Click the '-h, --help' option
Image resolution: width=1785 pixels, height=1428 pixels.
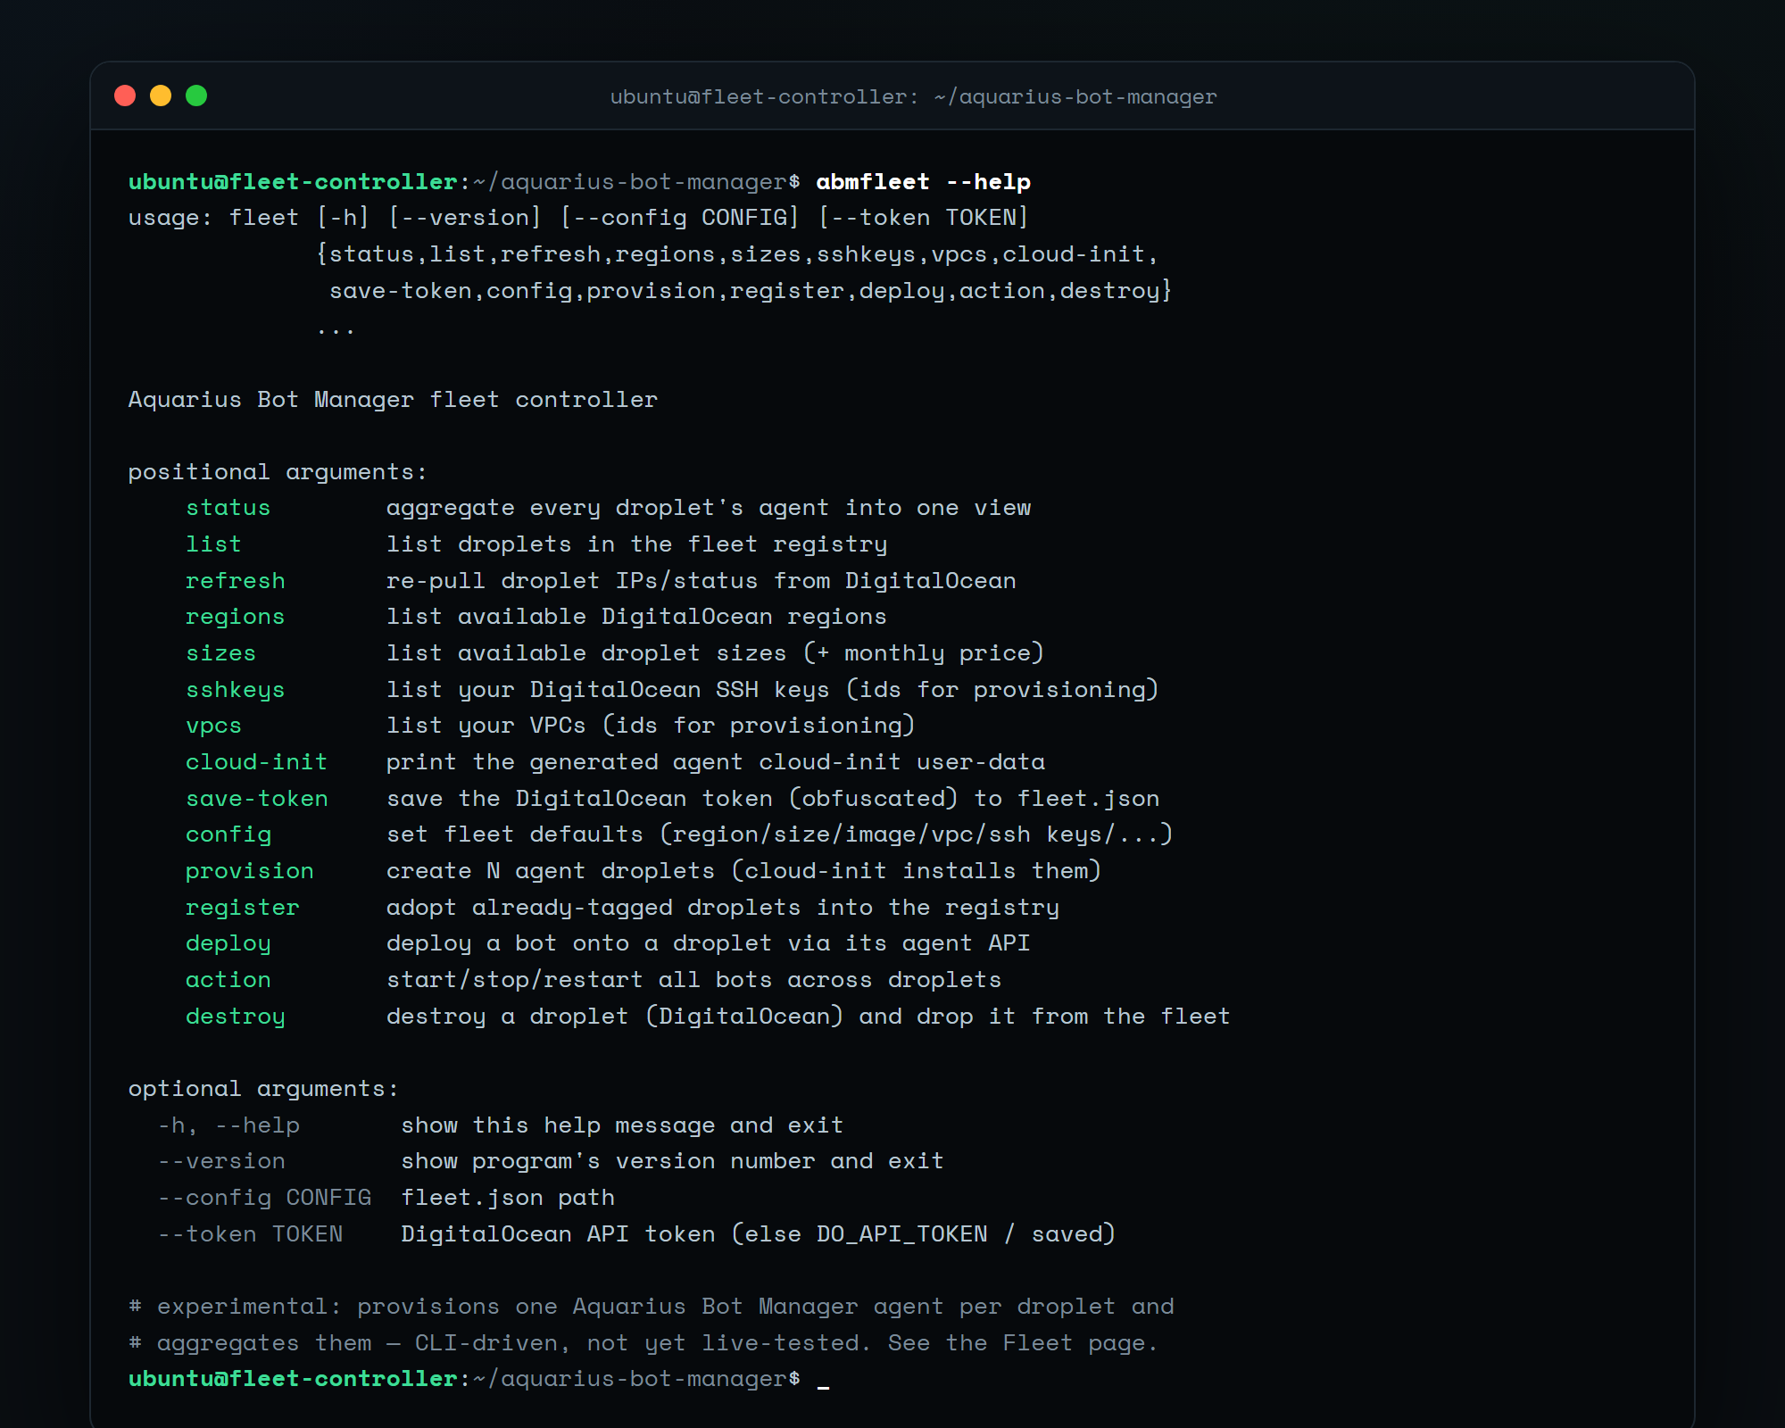coord(228,1125)
